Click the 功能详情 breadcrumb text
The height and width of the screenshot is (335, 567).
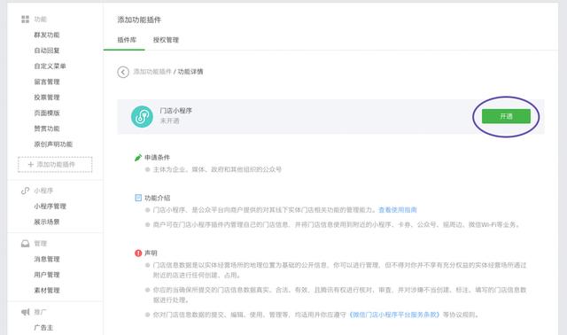click(190, 72)
